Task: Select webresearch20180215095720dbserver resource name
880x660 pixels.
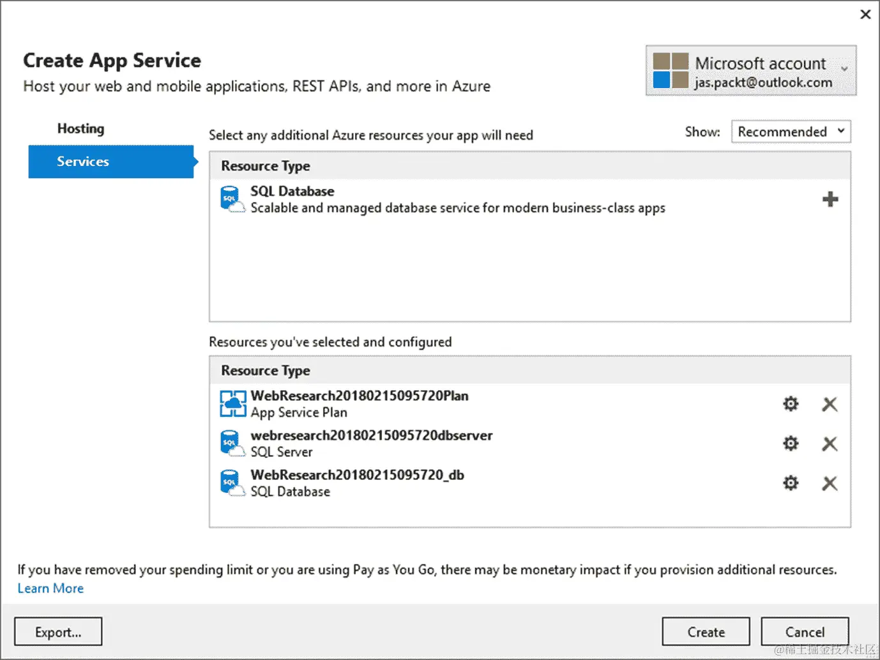Action: tap(372, 435)
